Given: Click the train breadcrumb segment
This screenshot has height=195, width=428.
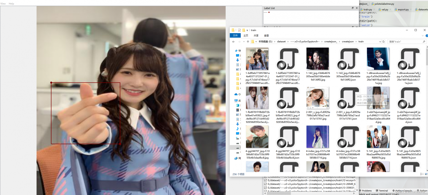Looking at the screenshot, I should coord(361,41).
